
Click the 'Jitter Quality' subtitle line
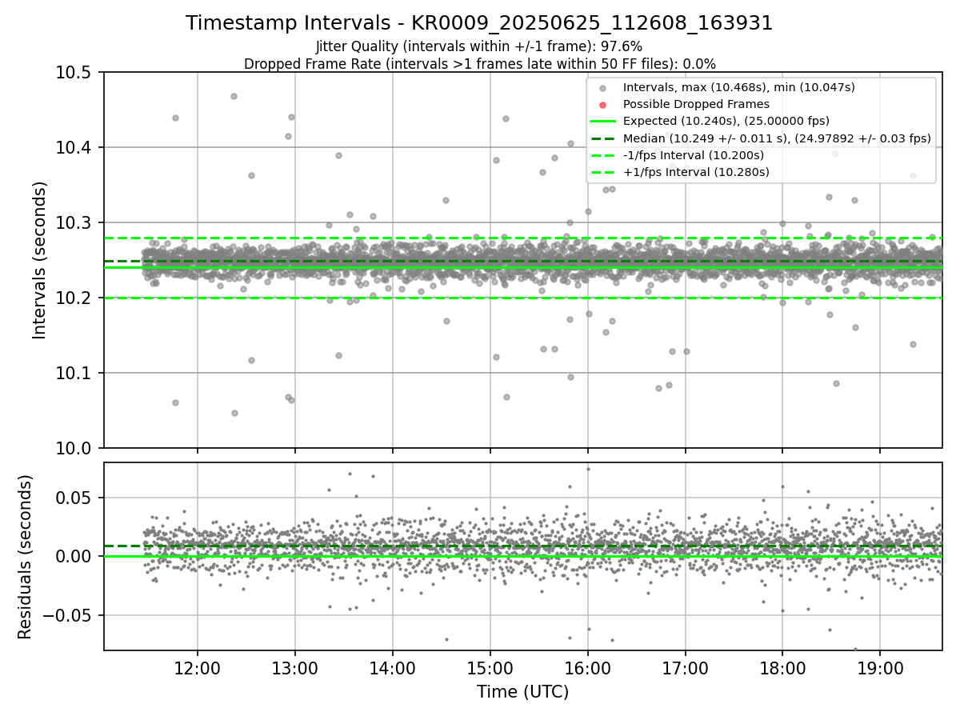[479, 47]
